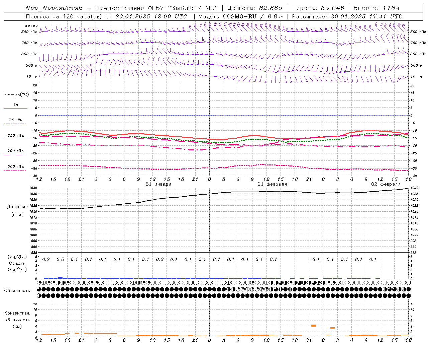428x343 pixels.
Task: Click the Nov_Novosibirsk station title
Action: [54, 8]
